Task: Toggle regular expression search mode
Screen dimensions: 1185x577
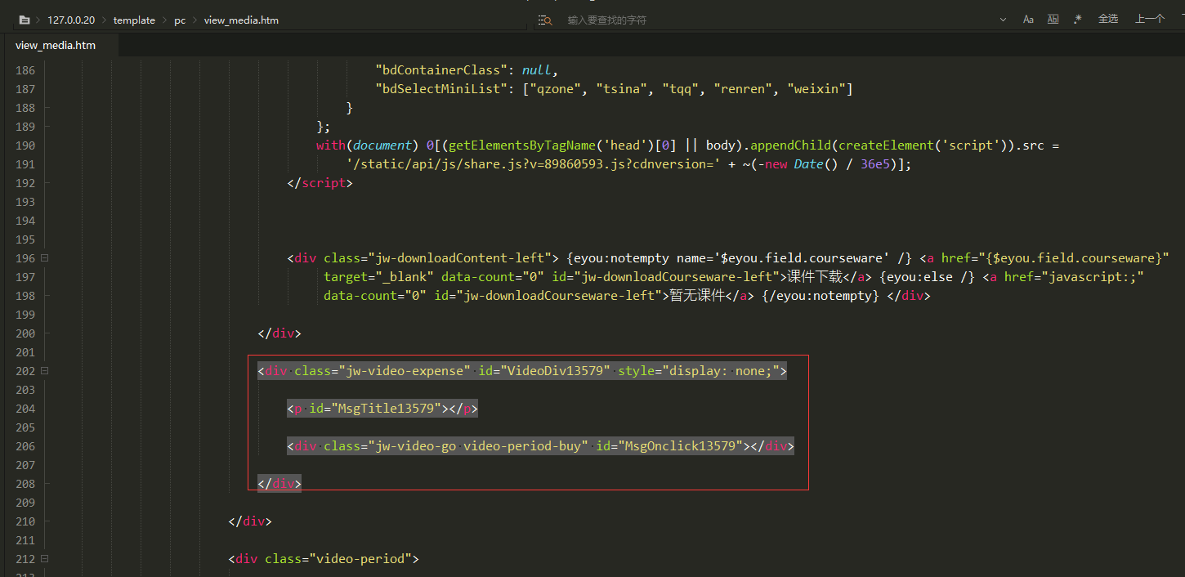Action: [x=1078, y=20]
